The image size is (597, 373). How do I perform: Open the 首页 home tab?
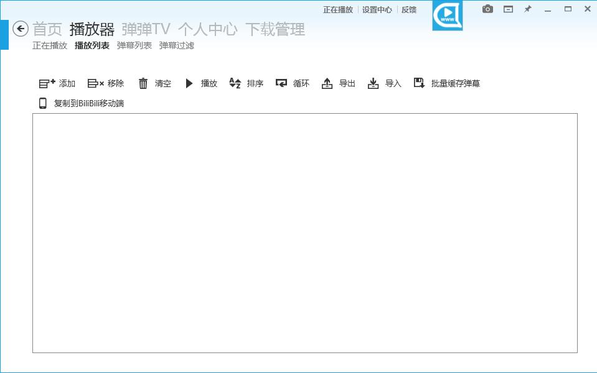(47, 29)
